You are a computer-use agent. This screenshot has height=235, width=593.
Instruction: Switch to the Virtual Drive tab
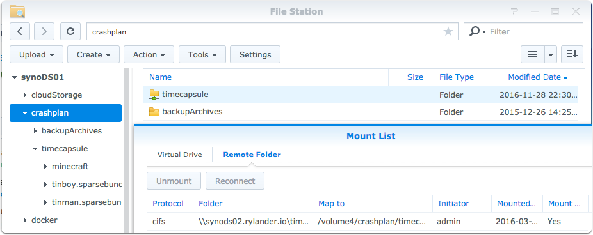point(180,155)
